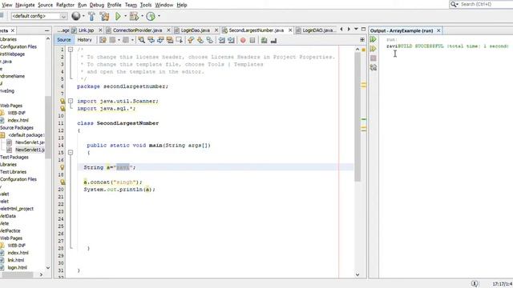Close the SecondLargestNumber.java tab
Screen dimensions: 513x288
(x=290, y=30)
